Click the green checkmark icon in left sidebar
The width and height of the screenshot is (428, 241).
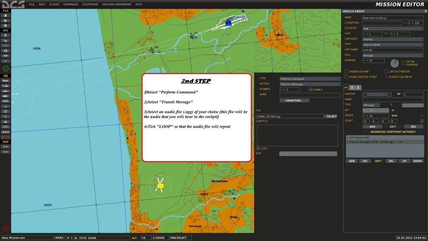pos(6,69)
